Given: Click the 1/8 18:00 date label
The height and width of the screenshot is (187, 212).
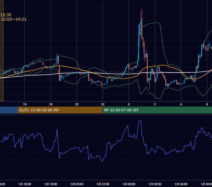Looking at the screenshot, I should tap(51, 184).
